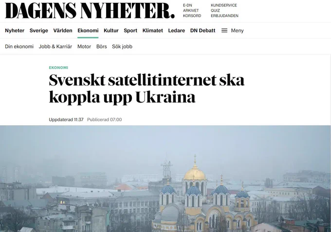Image resolution: width=331 pixels, height=232 pixels.
Task: View Erbjudanden offers link
Action: [224, 16]
